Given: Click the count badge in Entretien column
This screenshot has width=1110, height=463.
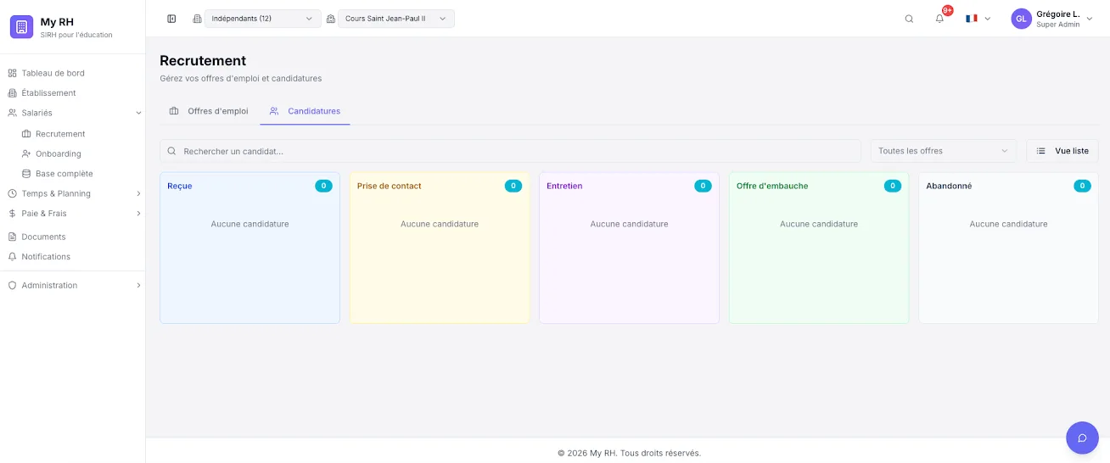Looking at the screenshot, I should click(x=703, y=186).
